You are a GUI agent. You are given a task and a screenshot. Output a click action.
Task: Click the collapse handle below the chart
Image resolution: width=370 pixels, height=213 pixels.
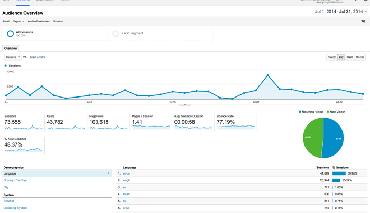[185, 104]
